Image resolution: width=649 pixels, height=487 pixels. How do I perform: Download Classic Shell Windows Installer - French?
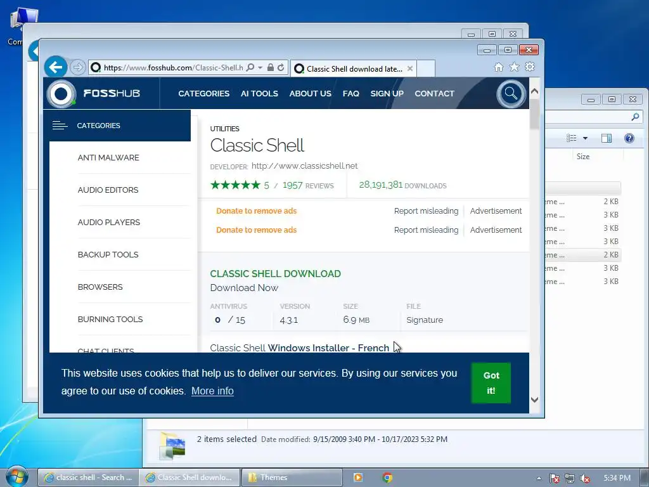pyautogui.click(x=299, y=347)
